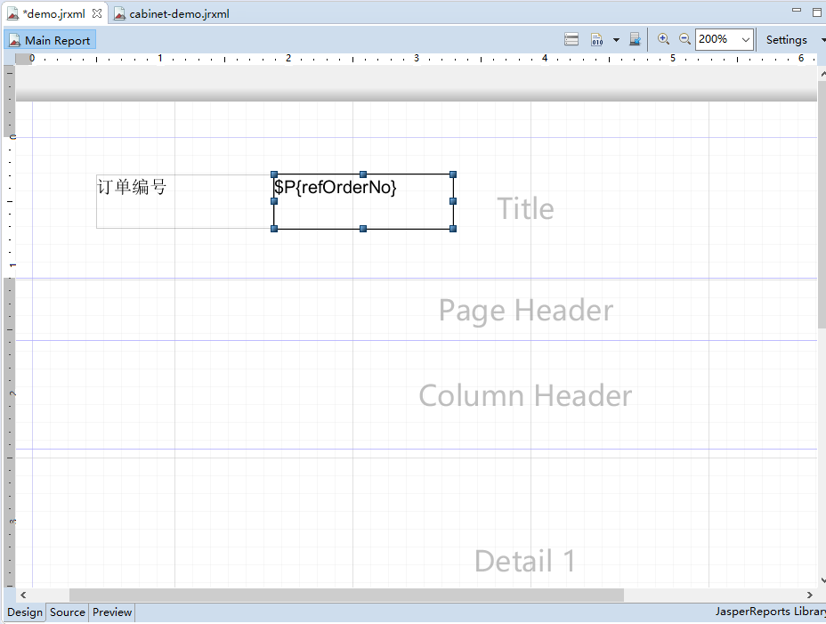The width and height of the screenshot is (826, 624).
Task: Switch to the Source view tab
Action: pyautogui.click(x=68, y=612)
